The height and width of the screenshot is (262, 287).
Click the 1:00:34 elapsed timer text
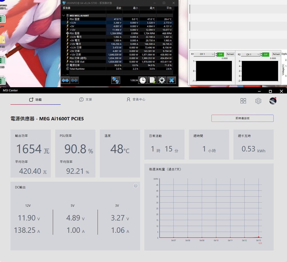(x=134, y=80)
